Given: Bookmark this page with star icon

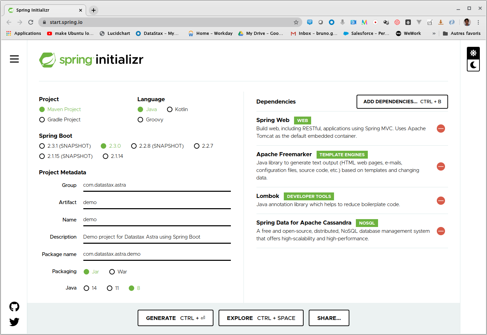Looking at the screenshot, I should [296, 22].
